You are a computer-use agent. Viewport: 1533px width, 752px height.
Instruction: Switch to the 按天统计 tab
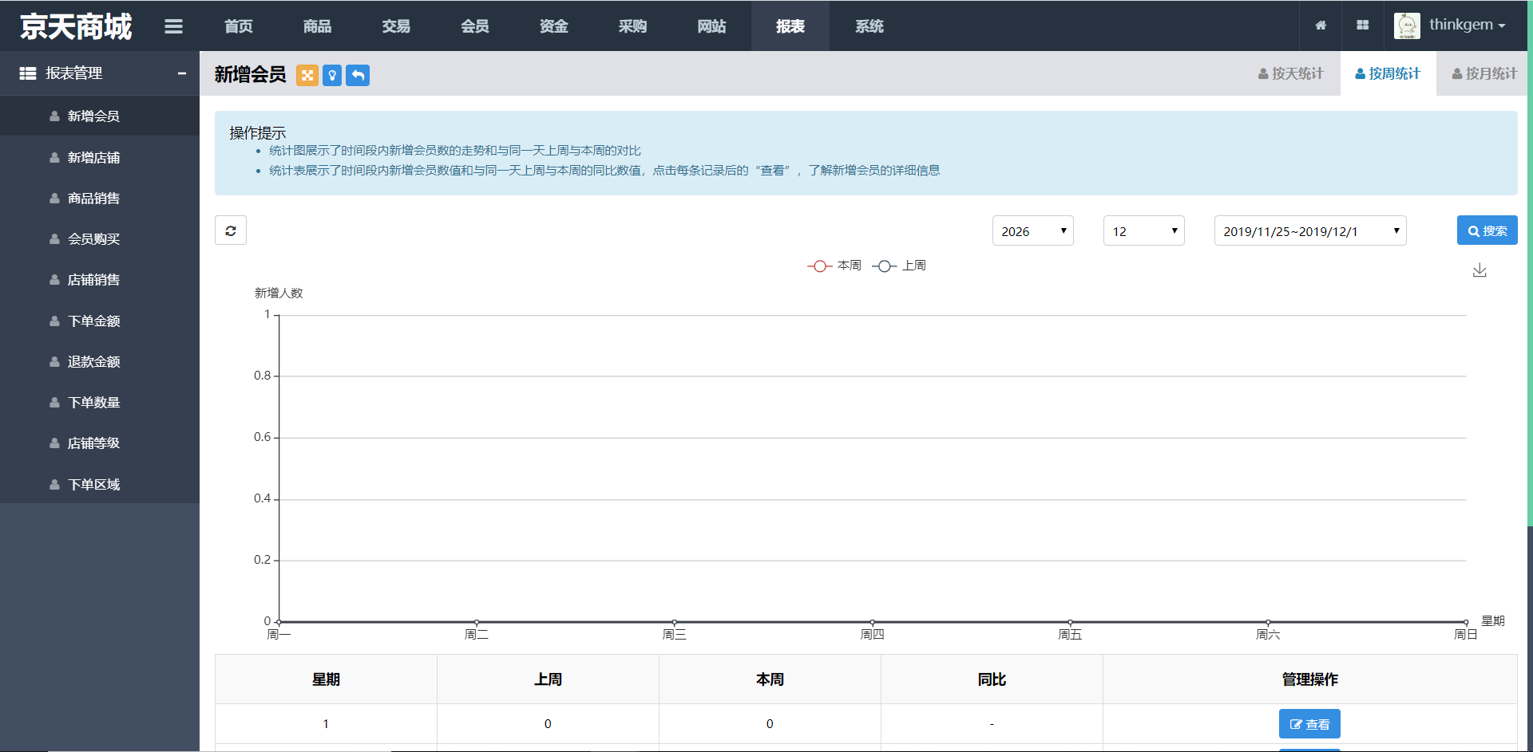point(1290,73)
